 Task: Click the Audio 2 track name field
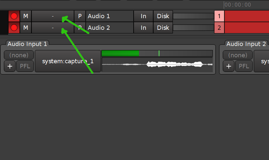pos(110,28)
